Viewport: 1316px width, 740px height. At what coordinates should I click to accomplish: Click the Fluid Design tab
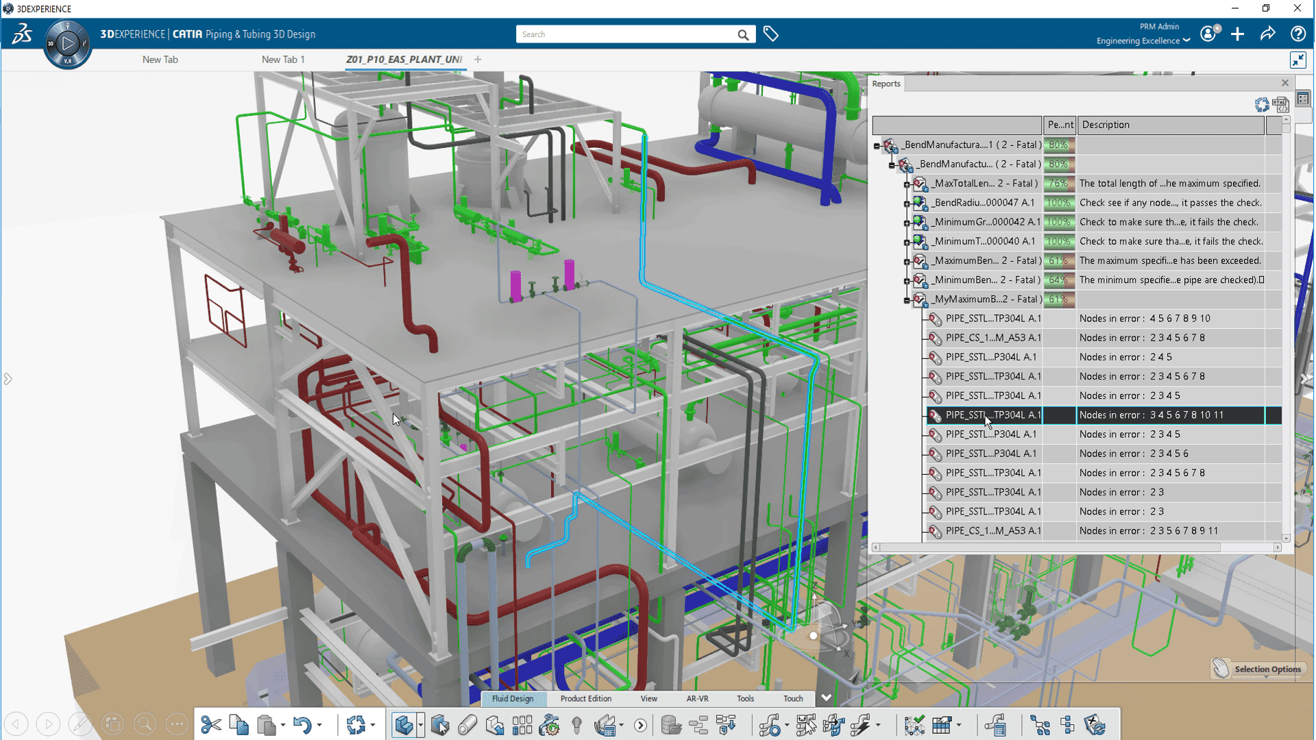pos(513,698)
